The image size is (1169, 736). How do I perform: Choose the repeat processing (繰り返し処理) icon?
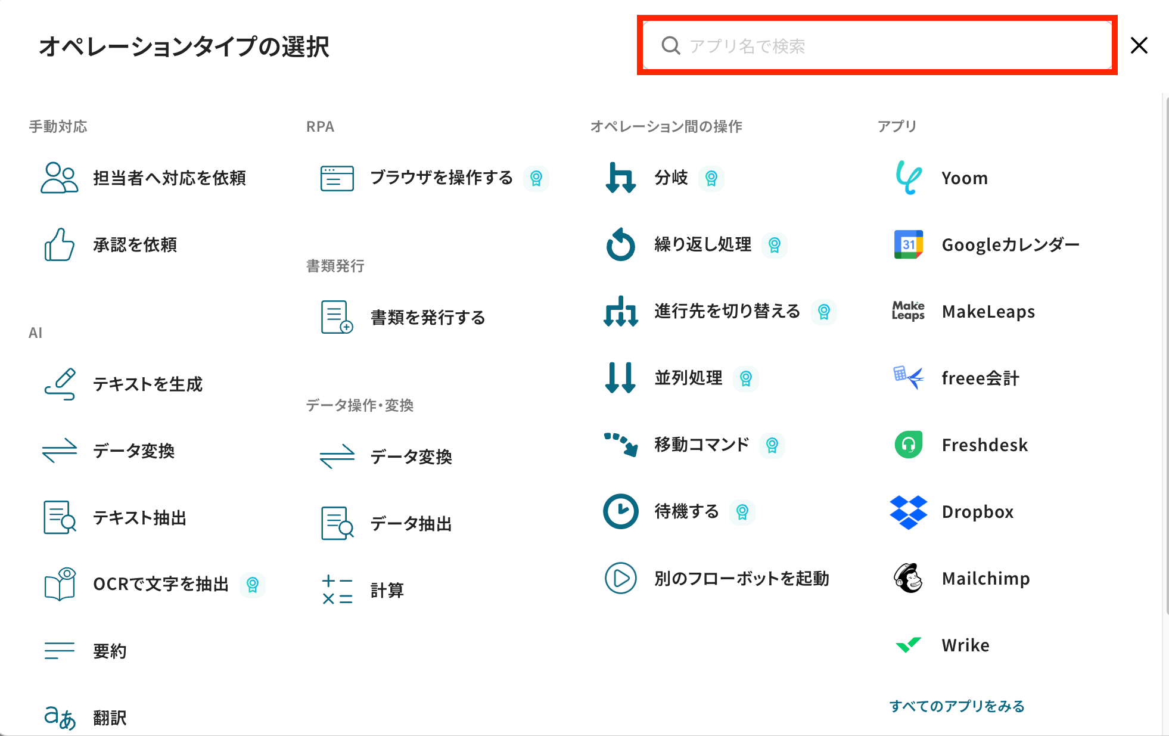point(620,244)
